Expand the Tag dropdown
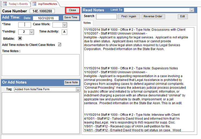This screenshot has height=139, width=201. pos(78,89)
